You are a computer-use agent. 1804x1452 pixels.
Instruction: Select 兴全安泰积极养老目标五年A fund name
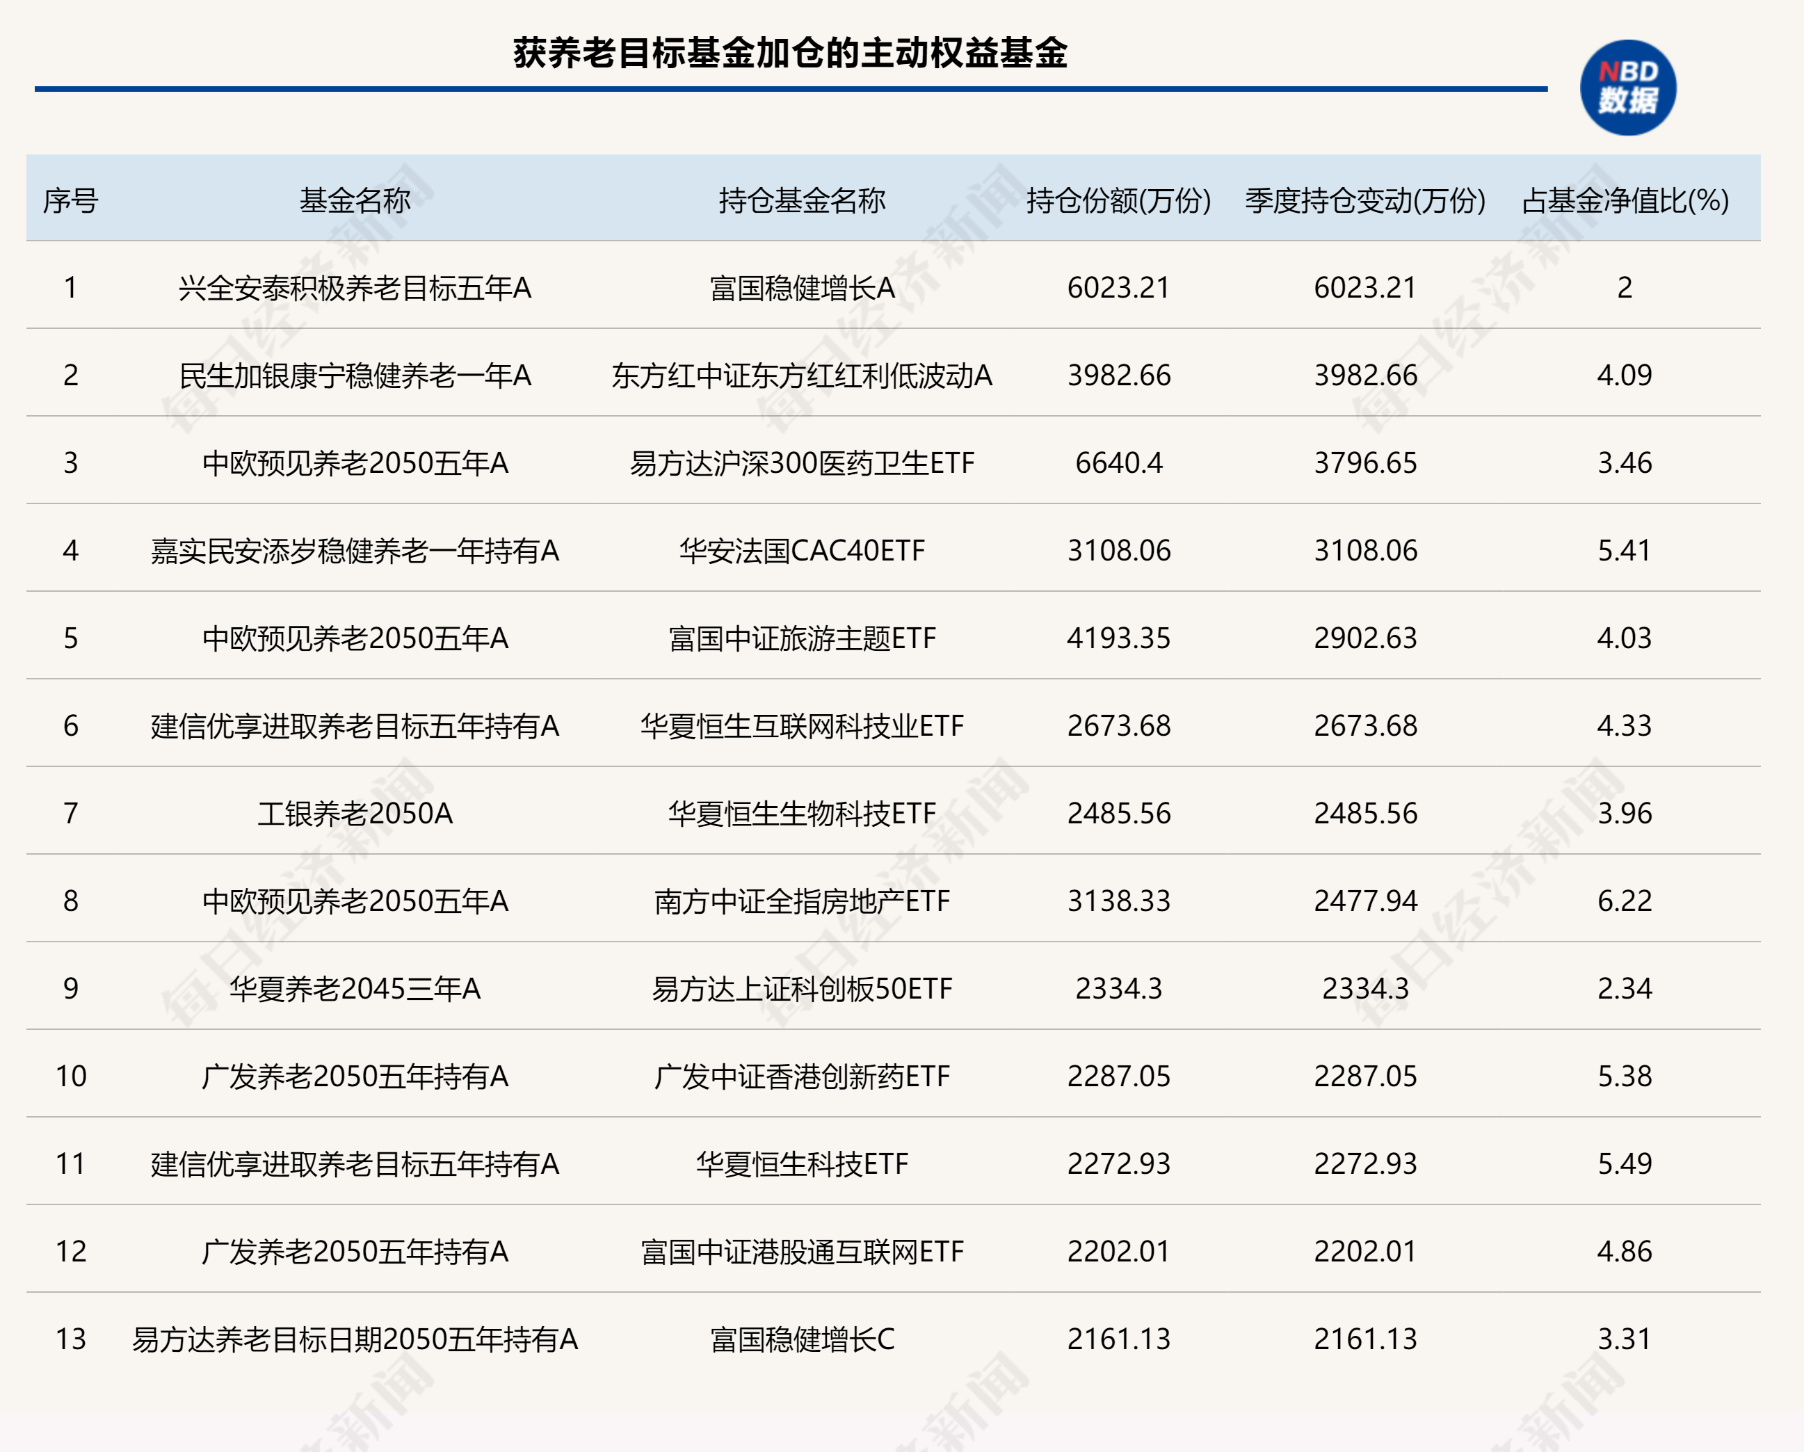[355, 288]
